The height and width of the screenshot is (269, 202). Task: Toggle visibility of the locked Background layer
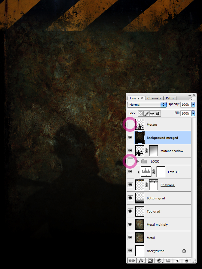pos(130,251)
